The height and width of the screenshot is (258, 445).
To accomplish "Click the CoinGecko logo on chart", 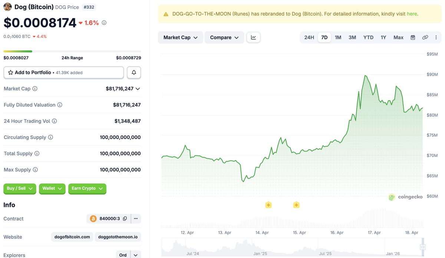I will pos(405,197).
